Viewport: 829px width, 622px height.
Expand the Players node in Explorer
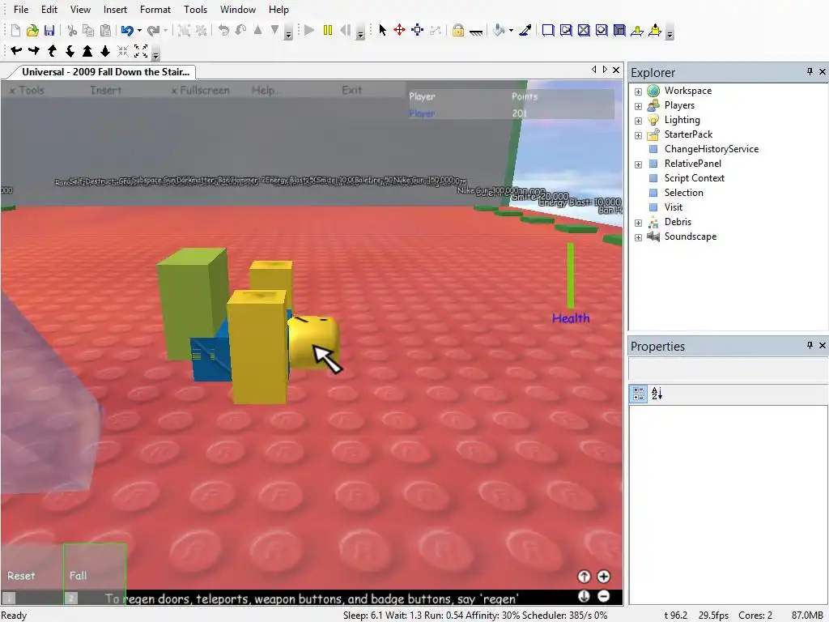pos(638,106)
